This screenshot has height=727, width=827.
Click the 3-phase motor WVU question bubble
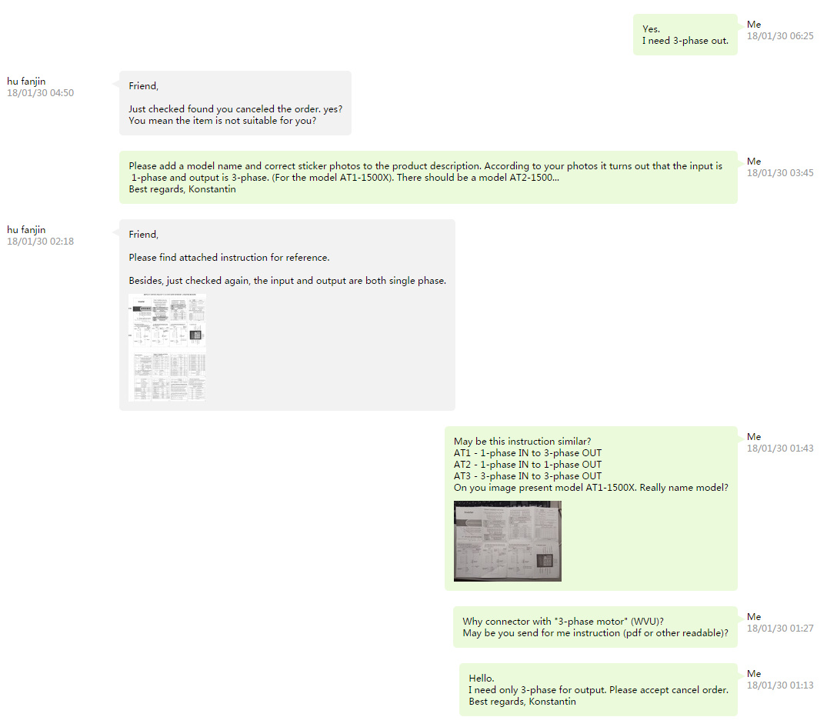click(x=595, y=627)
